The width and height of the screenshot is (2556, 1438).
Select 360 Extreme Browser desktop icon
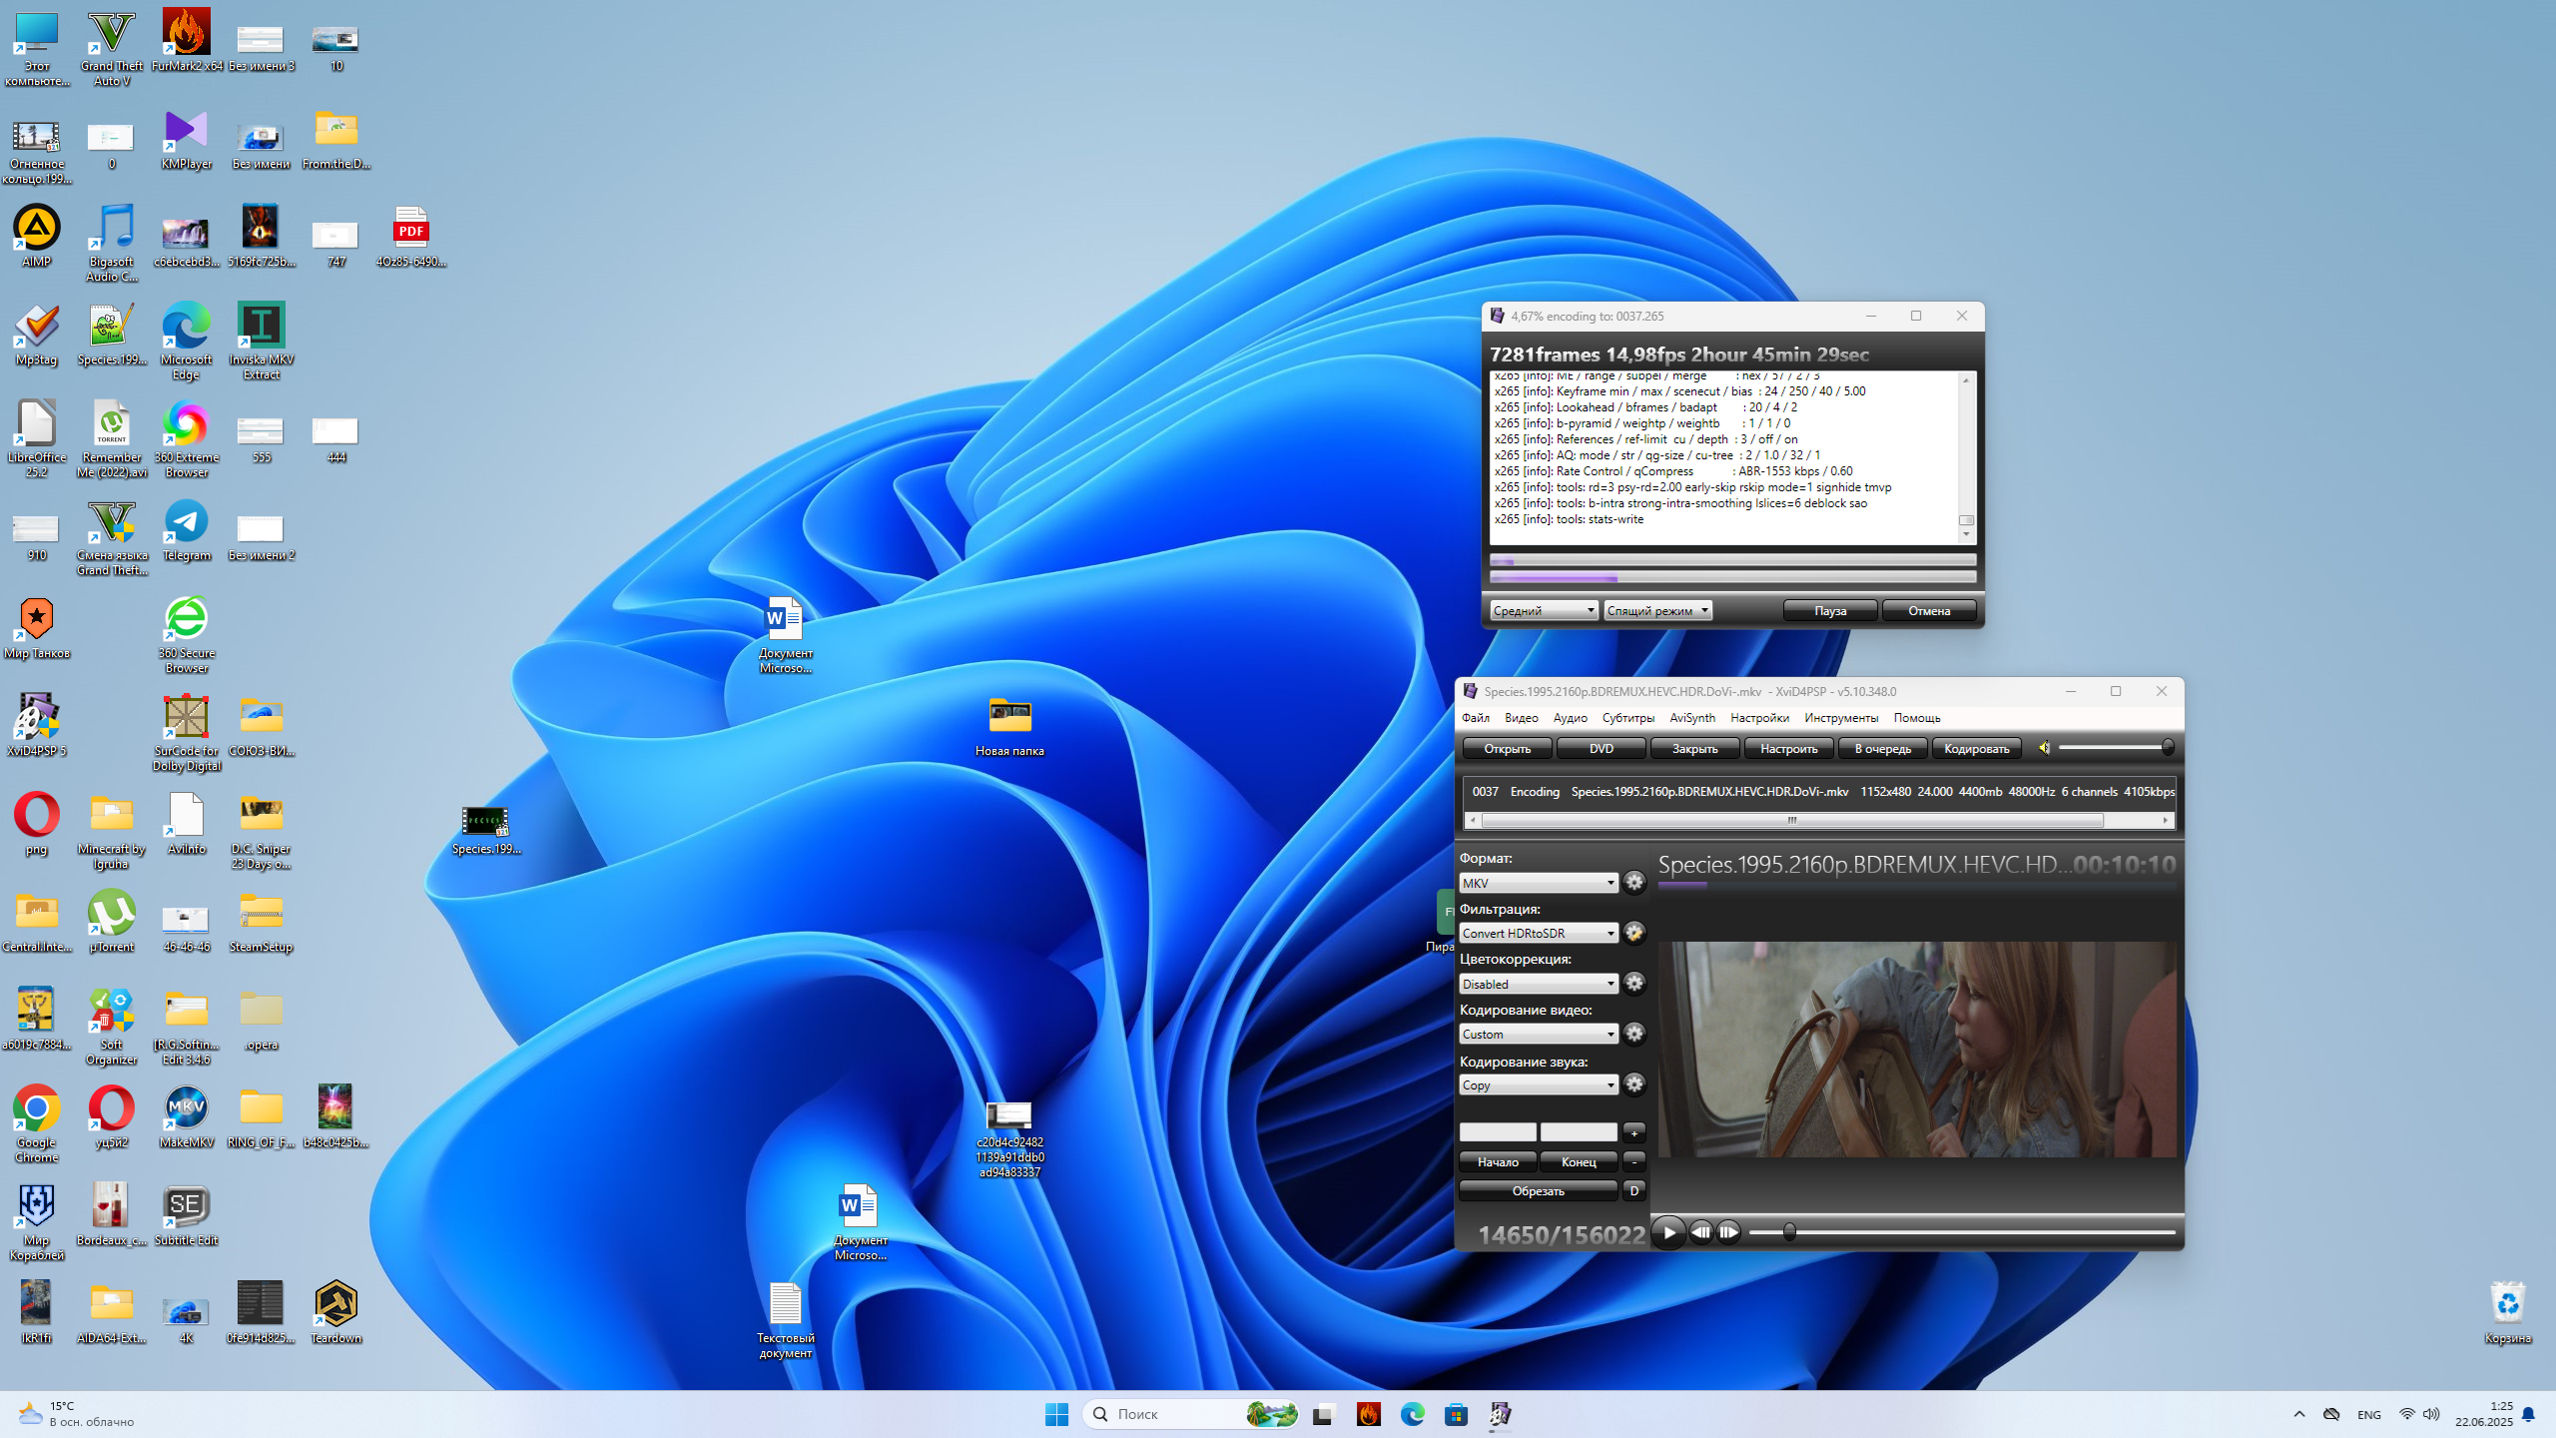tap(187, 439)
